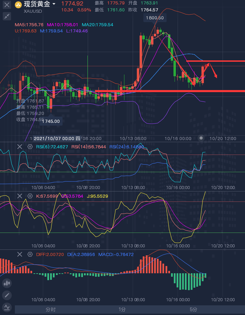Open the 现货黄金 symbol dropdown arrow
Image resolution: width=245 pixels, height=315 pixels.
[x=54, y=4]
